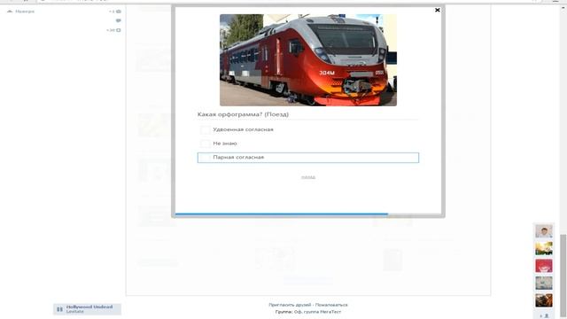This screenshot has height=319, width=567.
Task: Click the '+1' counter icon at sidebar top
Action: pos(115,12)
